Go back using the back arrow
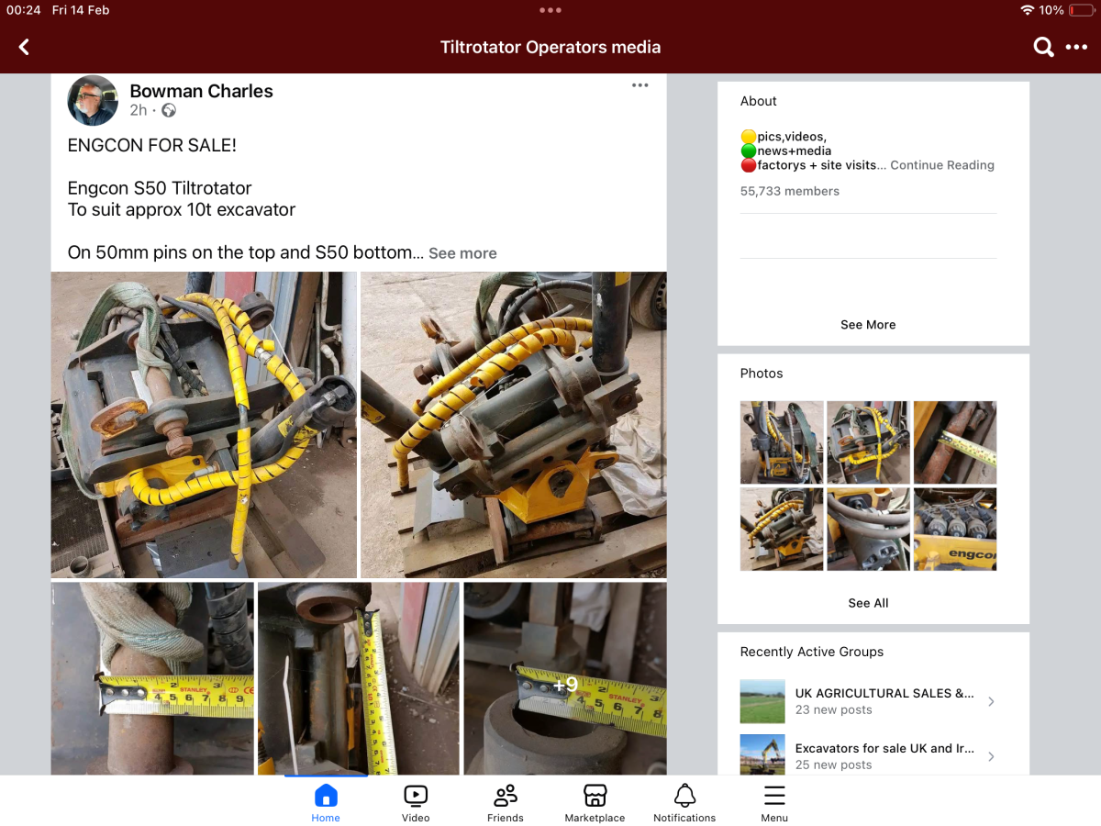The image size is (1101, 826). [x=24, y=47]
